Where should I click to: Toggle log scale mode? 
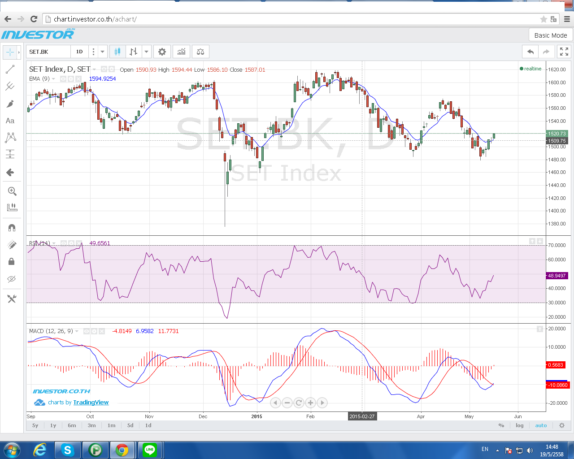(520, 425)
